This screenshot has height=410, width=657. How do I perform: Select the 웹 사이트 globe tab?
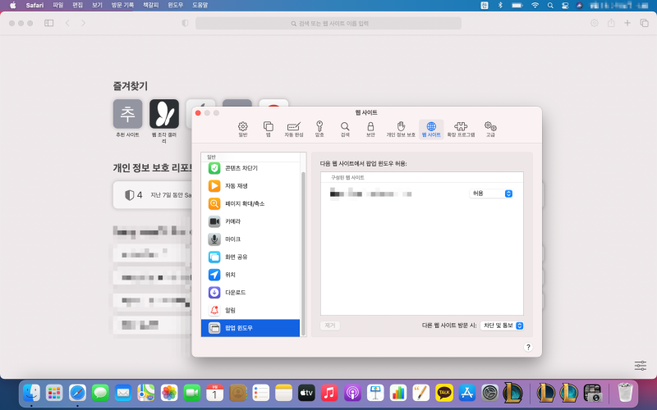coord(431,130)
